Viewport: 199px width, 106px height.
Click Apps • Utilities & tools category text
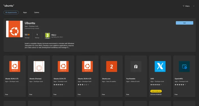[x=133, y=81]
